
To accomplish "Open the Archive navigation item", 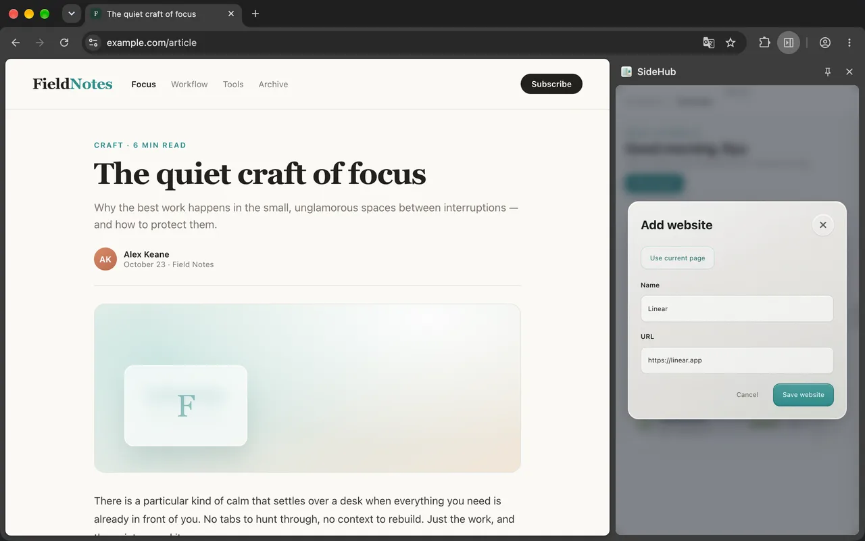I will [273, 85].
